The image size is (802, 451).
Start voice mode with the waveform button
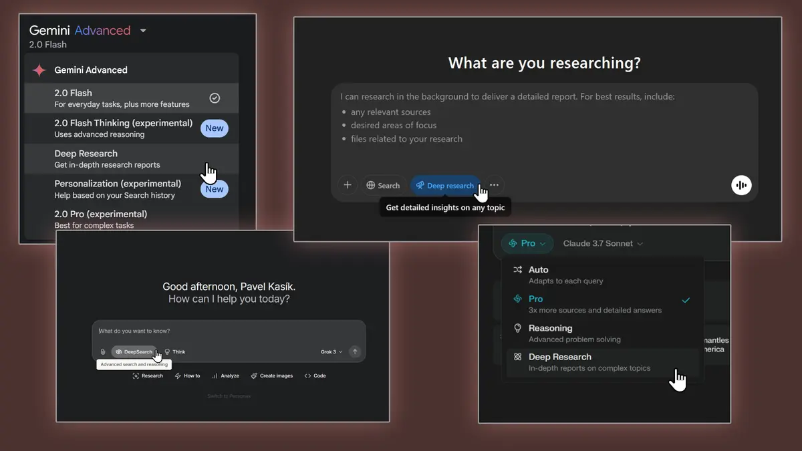pos(741,186)
